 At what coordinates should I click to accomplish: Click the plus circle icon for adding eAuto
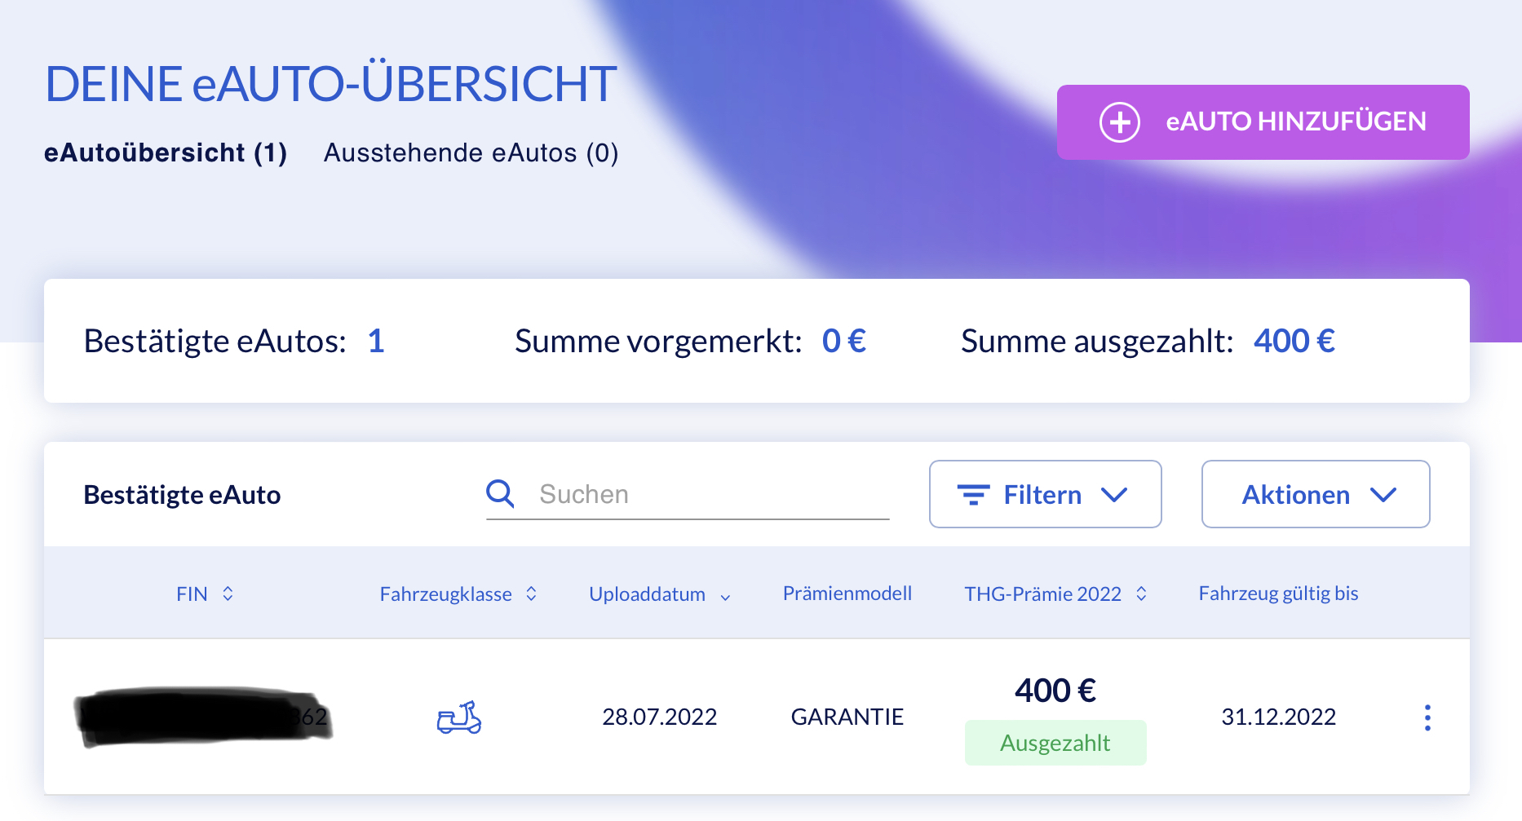tap(1119, 122)
